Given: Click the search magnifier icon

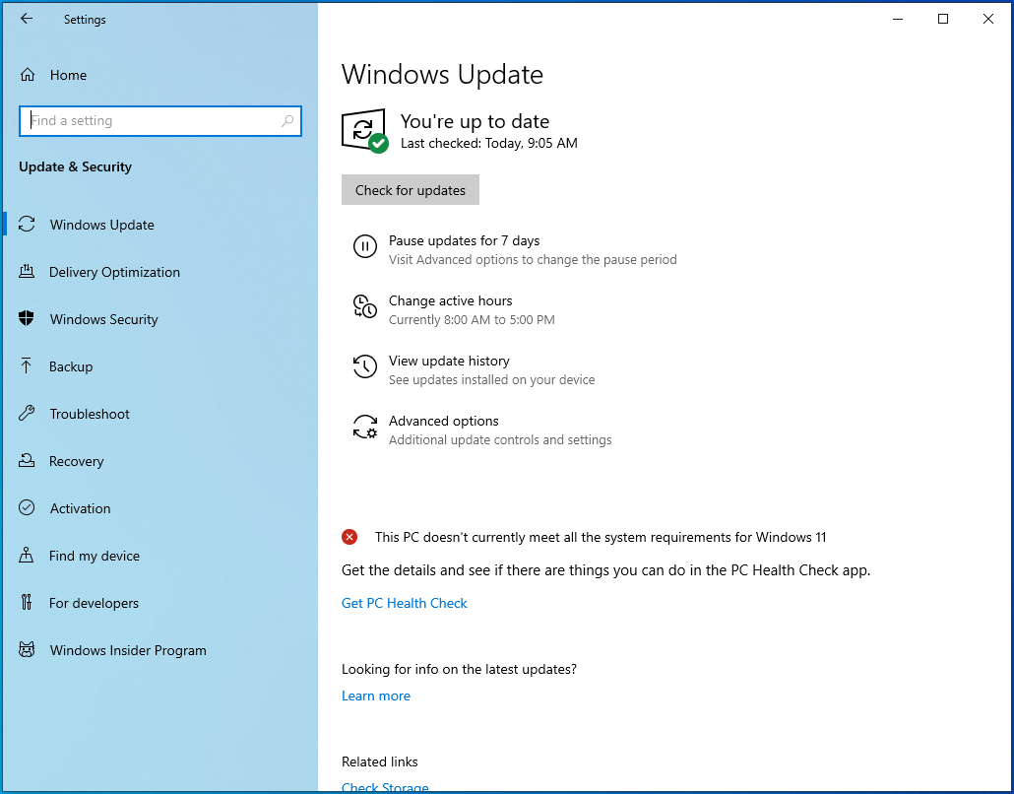Looking at the screenshot, I should pyautogui.click(x=287, y=121).
